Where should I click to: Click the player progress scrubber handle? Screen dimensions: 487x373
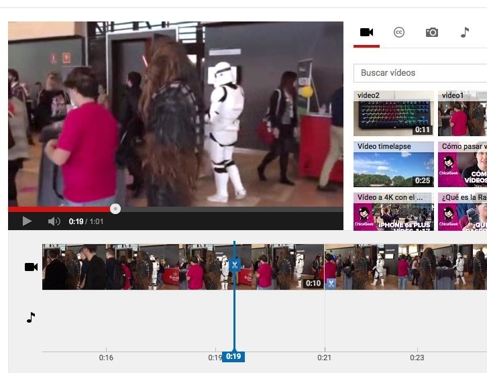point(115,209)
